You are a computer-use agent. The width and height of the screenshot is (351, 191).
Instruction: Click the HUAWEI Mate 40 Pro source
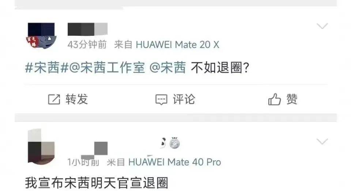[x=175, y=162]
